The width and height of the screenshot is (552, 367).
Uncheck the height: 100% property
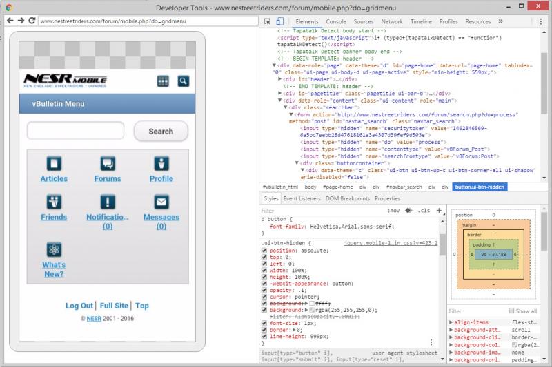[264, 277]
